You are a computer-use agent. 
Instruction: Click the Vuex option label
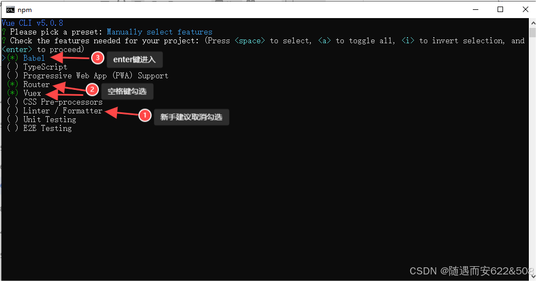coord(32,93)
